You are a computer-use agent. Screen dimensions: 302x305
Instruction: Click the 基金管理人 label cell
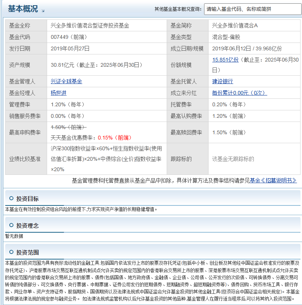26,81
